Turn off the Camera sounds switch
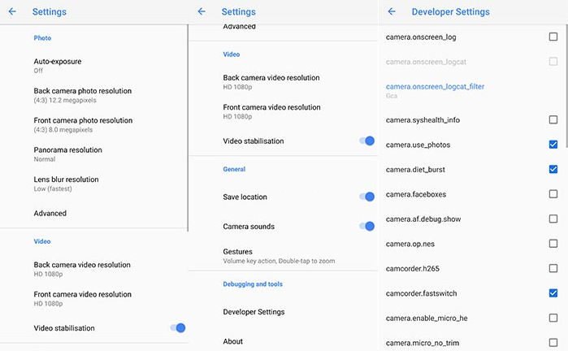Viewport: 568px width, 351px height. (366, 227)
